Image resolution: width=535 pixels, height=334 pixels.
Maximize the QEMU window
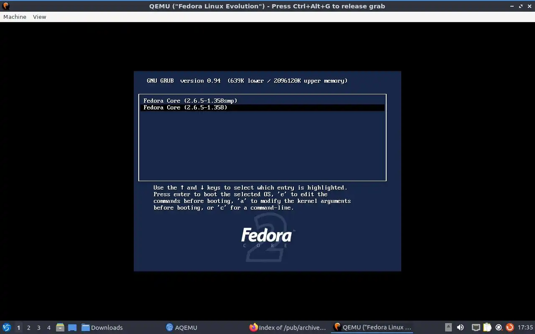[521, 6]
